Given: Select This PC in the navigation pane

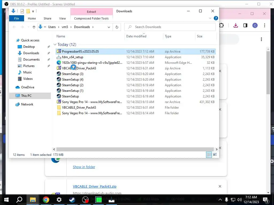Looking at the screenshot, I should 26,96.
